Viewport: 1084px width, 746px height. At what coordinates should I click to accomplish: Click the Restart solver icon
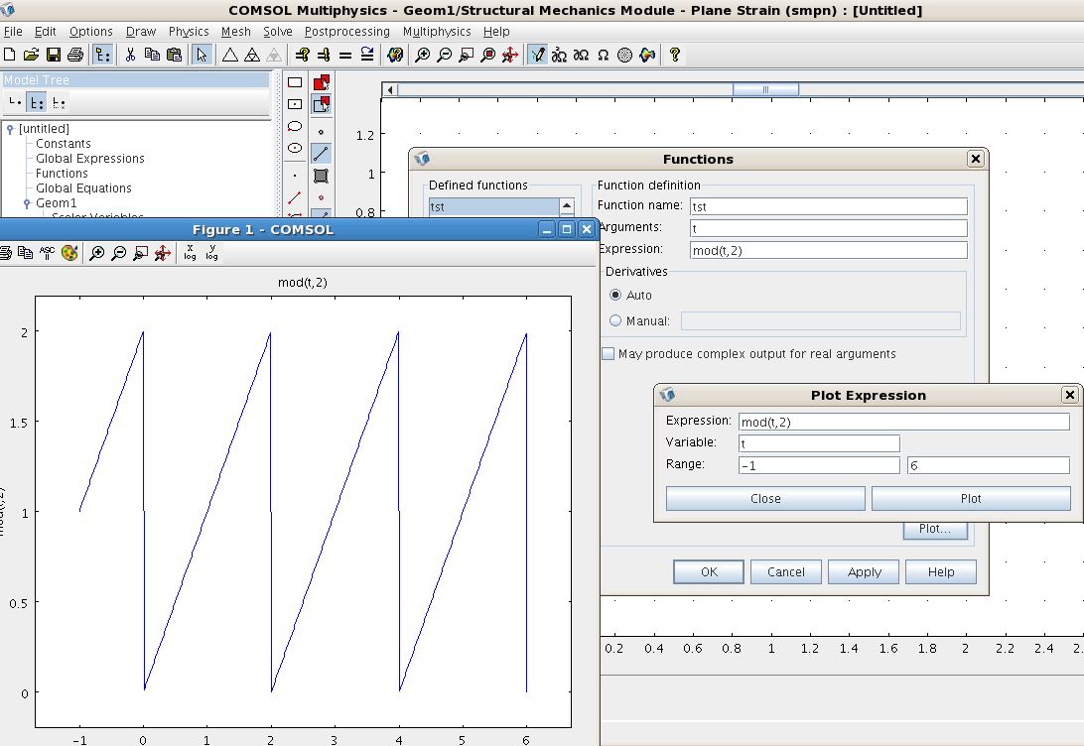[x=367, y=55]
